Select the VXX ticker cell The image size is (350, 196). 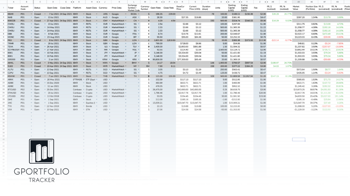pyautogui.click(x=14, y=110)
